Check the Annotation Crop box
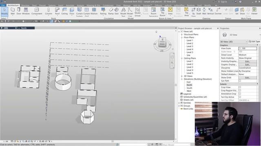Image resolution: width=261 pixels, height=146 pixels. point(240,94)
